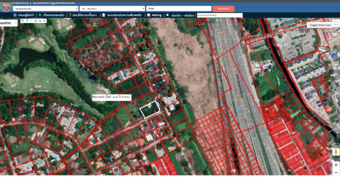Enter fullscreen map view

coord(336,23)
